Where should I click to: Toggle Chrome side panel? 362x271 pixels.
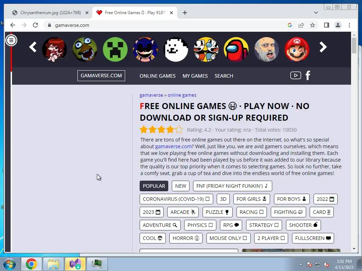(x=326, y=25)
